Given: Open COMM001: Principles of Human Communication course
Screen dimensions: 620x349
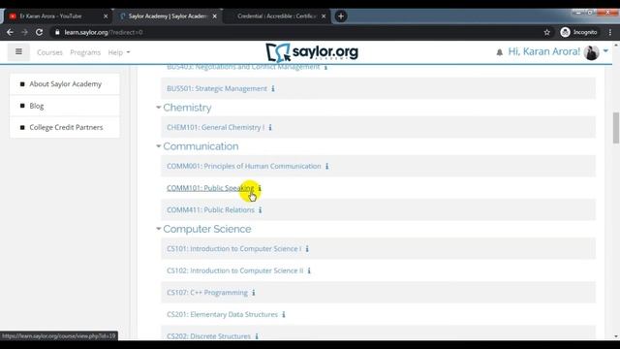Looking at the screenshot, I should (244, 166).
